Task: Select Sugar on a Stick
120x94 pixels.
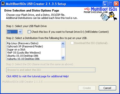Action: tap(16, 50)
